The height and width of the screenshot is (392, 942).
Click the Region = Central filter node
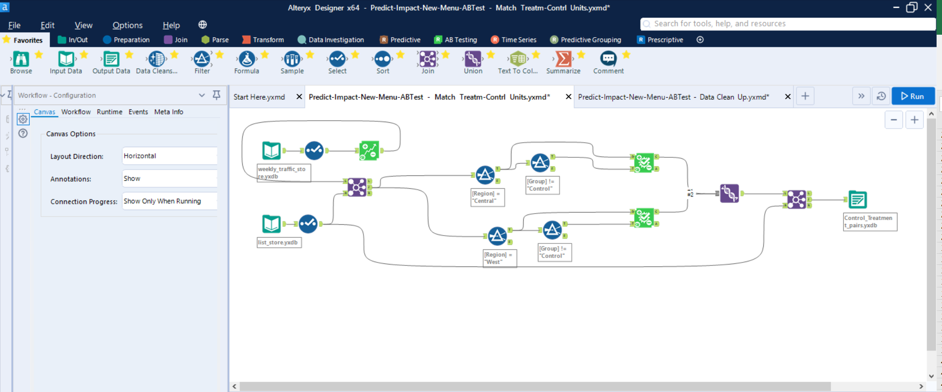pyautogui.click(x=485, y=175)
